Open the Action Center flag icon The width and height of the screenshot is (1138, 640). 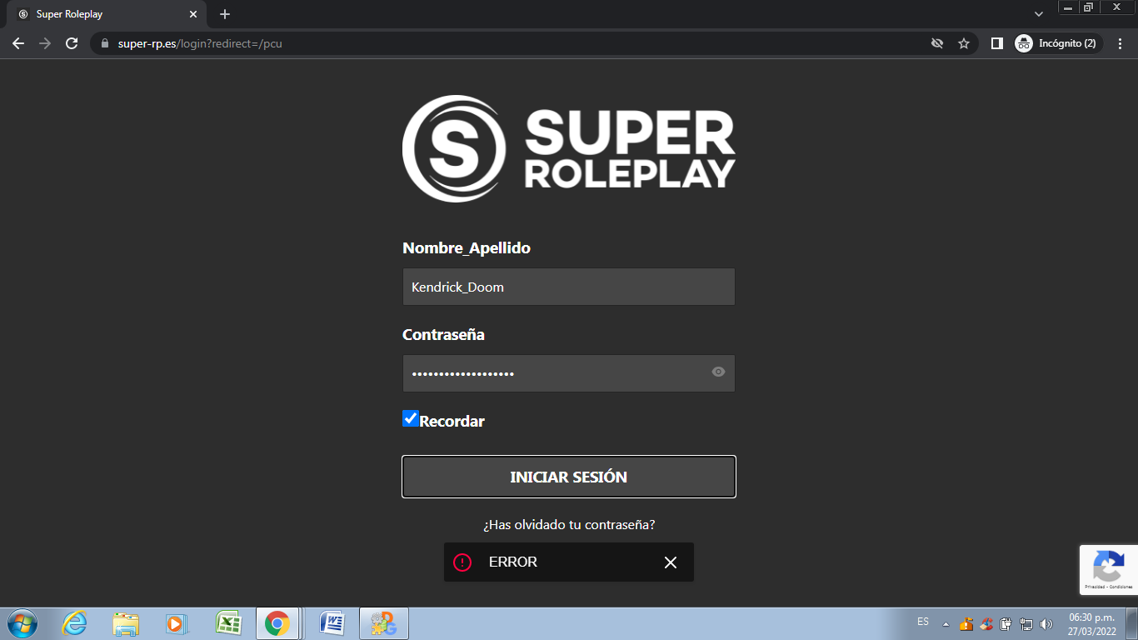966,623
